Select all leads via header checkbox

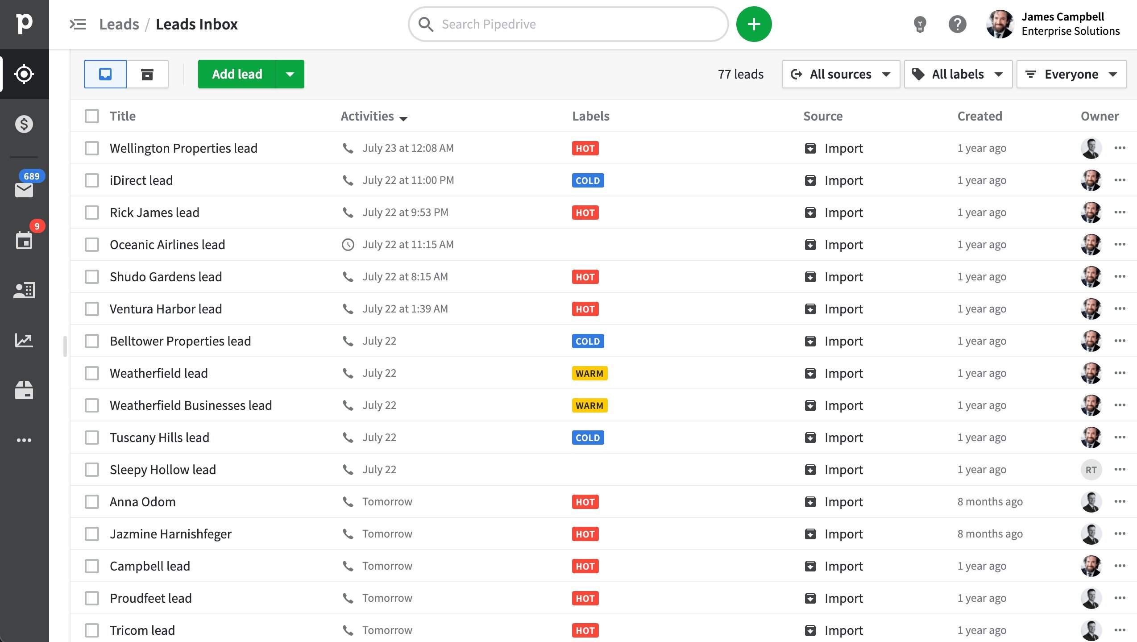pyautogui.click(x=91, y=116)
